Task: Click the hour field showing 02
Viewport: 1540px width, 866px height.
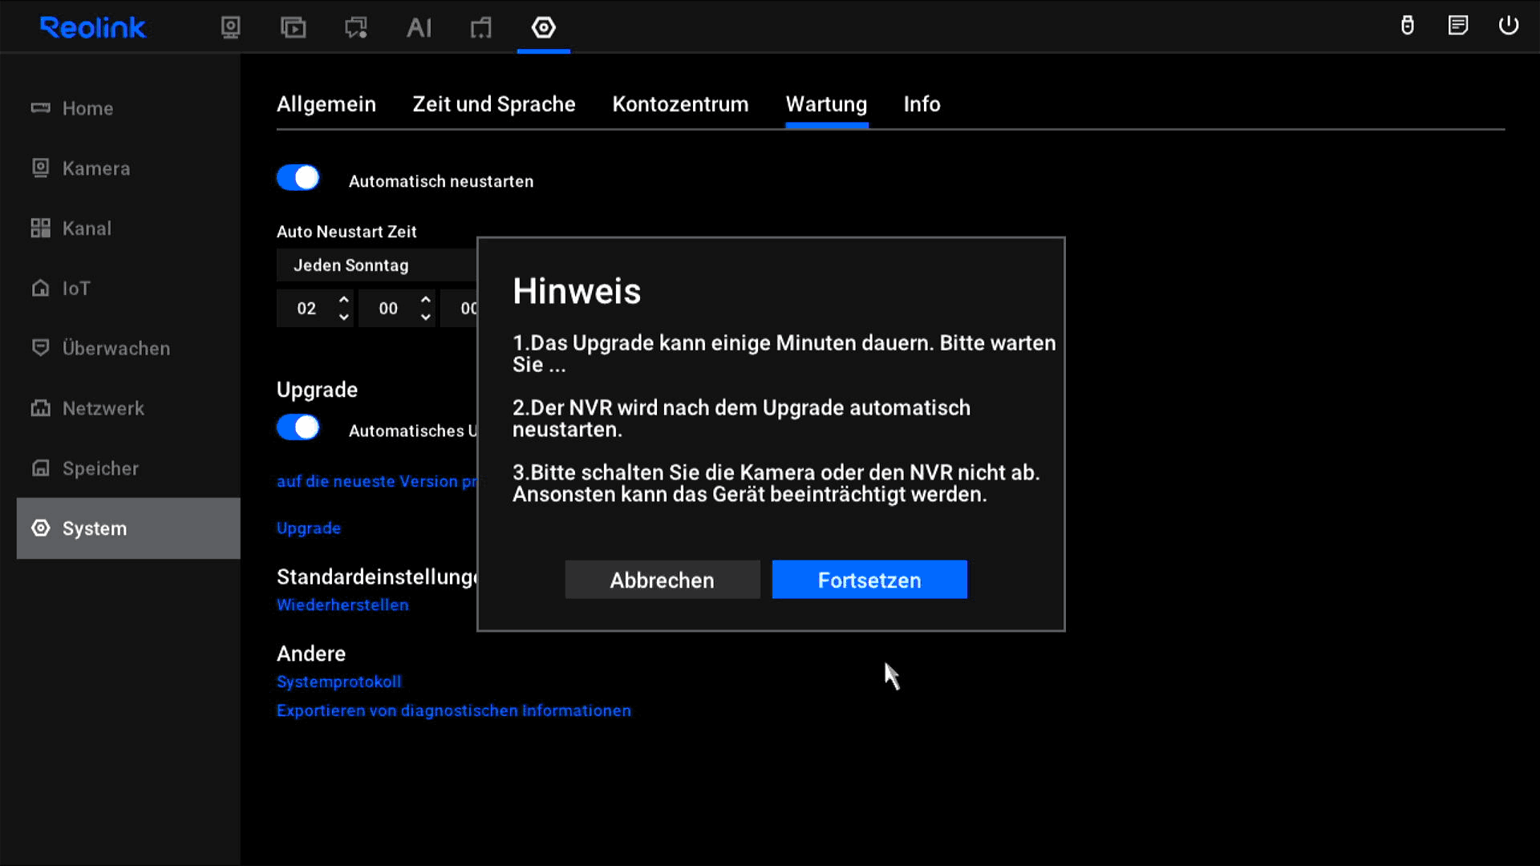Action: click(x=306, y=309)
